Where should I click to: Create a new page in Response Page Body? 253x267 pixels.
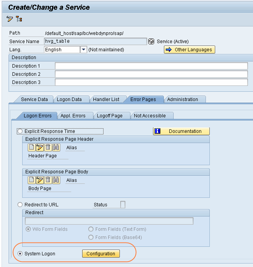click(x=32, y=180)
